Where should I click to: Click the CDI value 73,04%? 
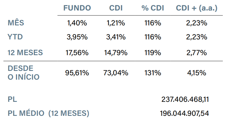pos(115,73)
